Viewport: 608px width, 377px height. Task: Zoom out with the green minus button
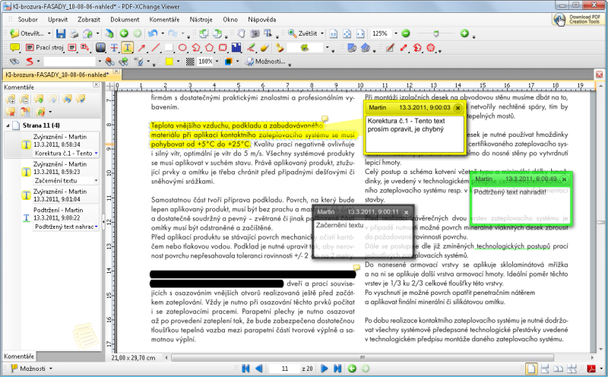tap(406, 33)
